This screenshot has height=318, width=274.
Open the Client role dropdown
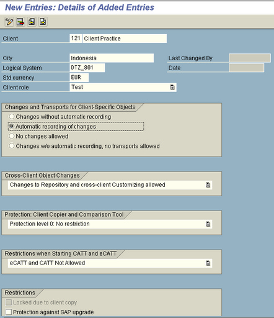(172, 87)
